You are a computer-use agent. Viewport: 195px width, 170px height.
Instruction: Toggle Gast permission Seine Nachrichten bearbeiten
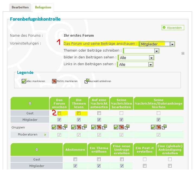122,113
